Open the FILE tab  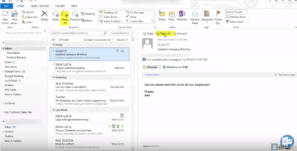6,6
